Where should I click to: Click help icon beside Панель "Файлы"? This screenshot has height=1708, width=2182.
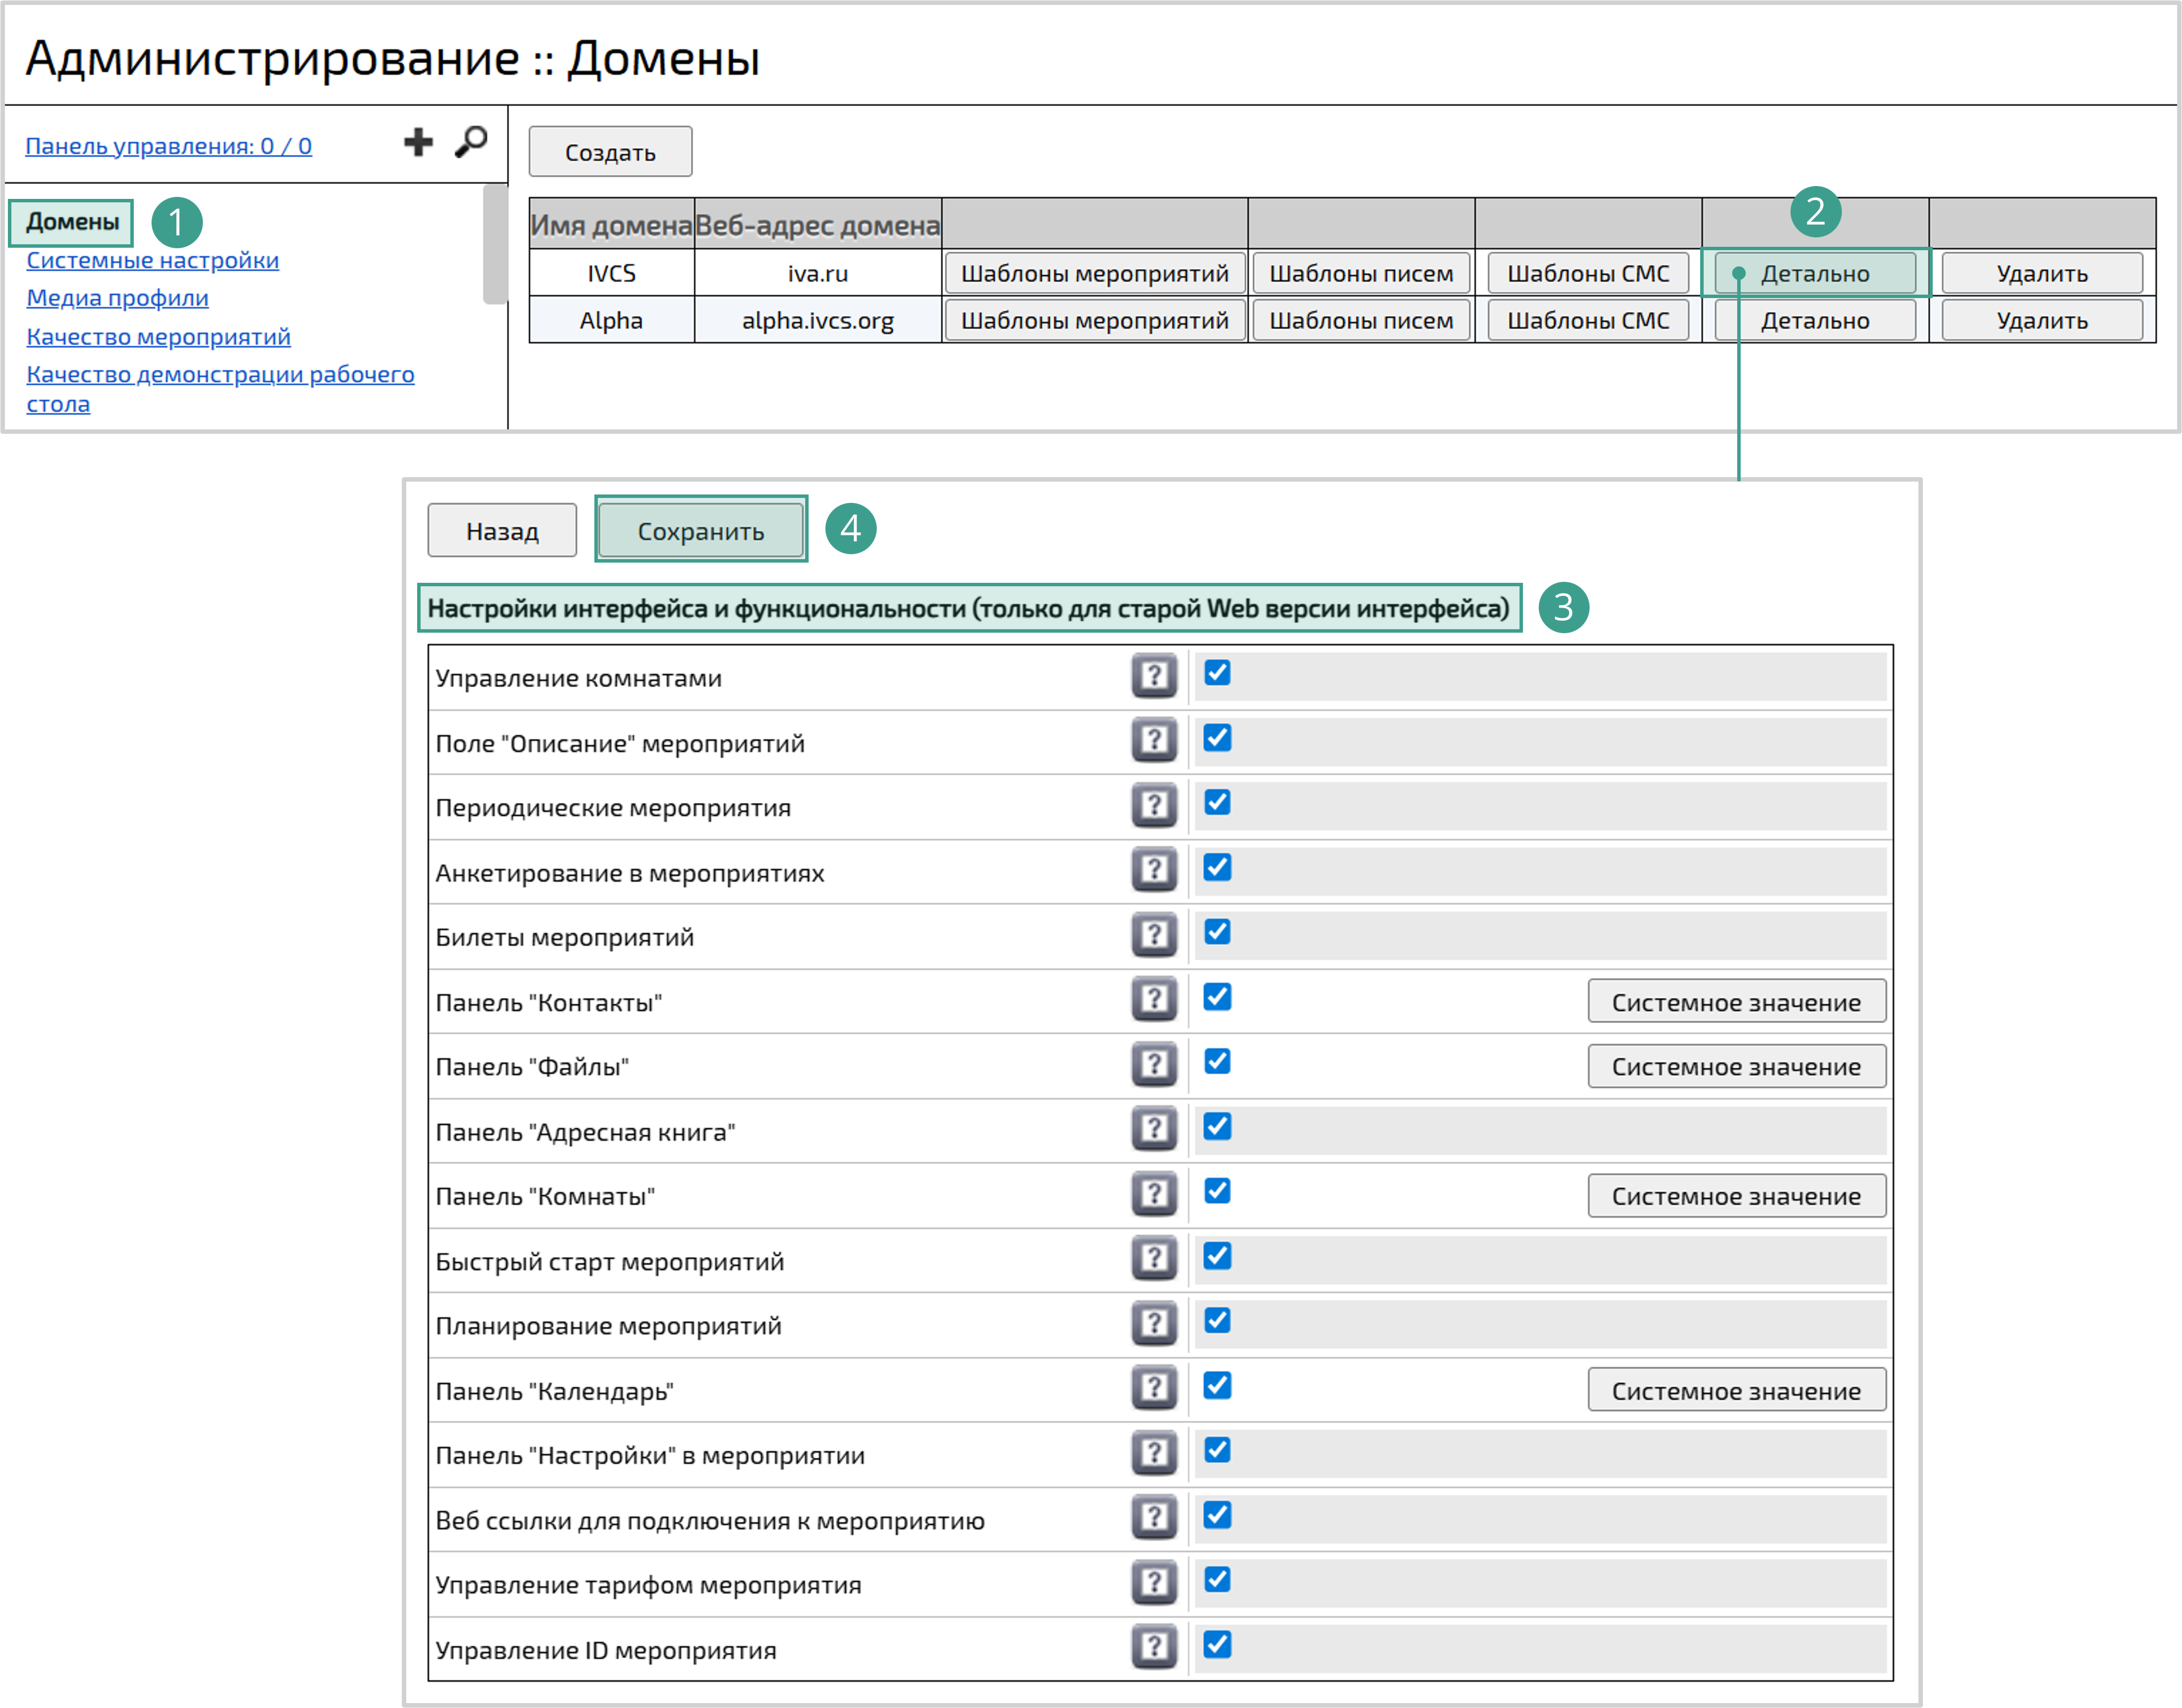tap(1154, 1065)
